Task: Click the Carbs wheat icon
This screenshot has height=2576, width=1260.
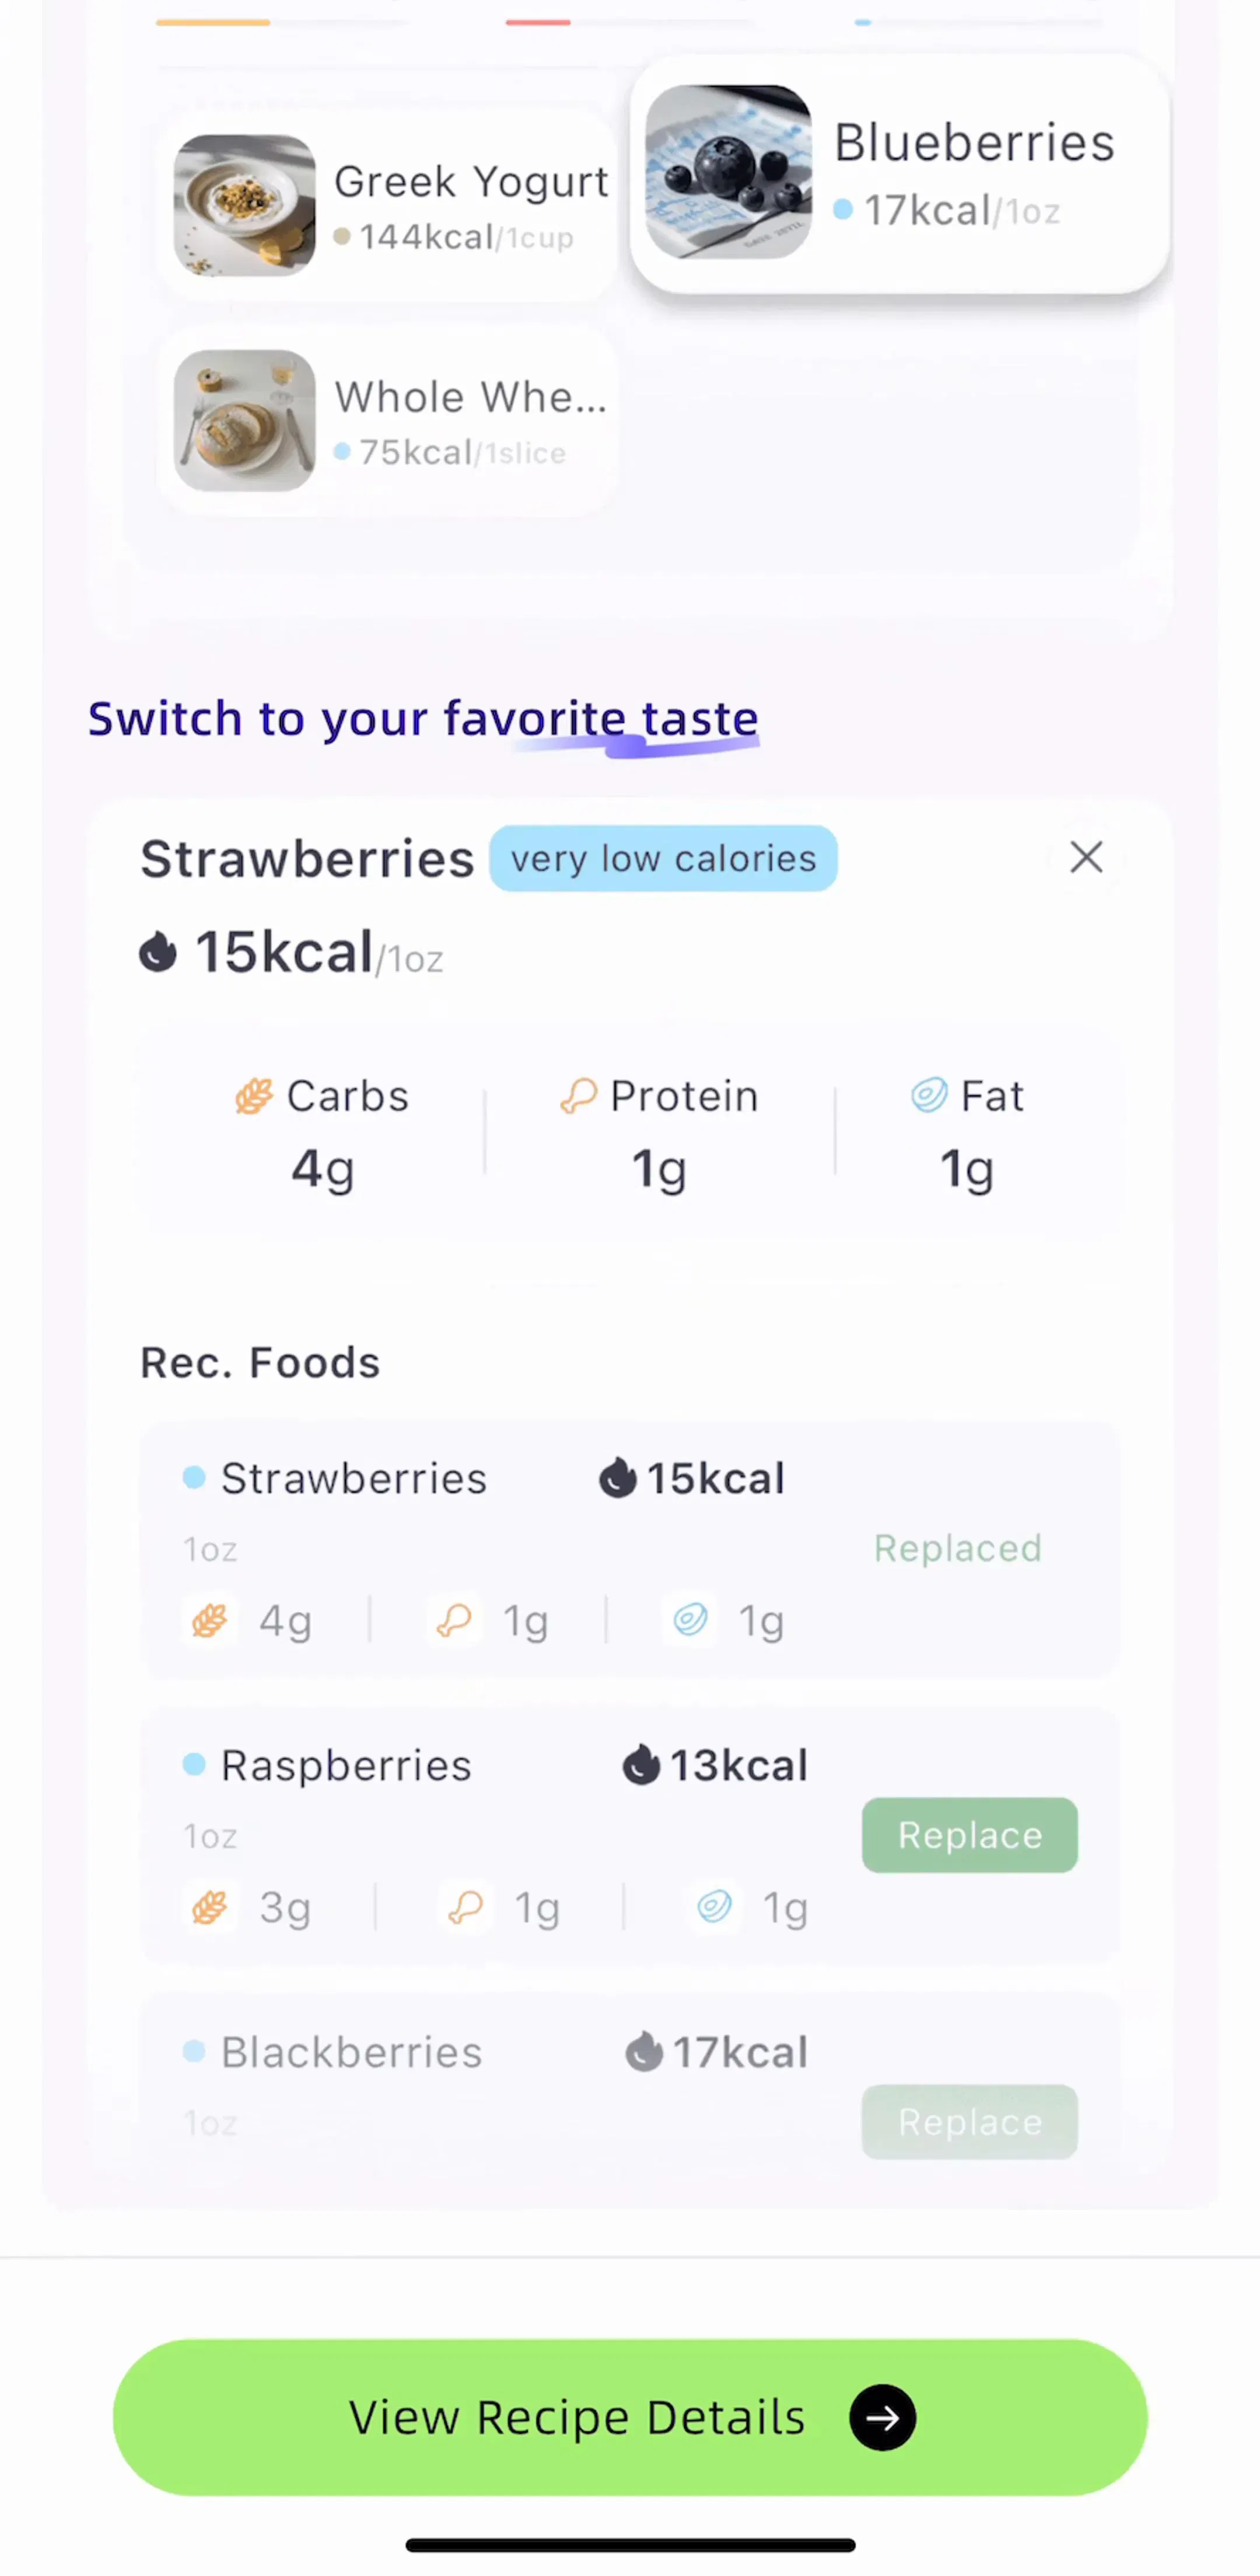Action: tap(254, 1096)
